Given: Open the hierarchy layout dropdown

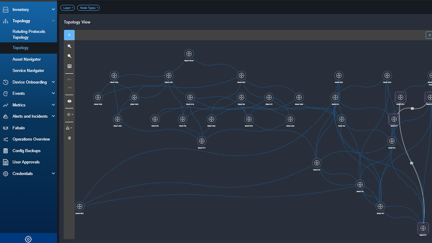Looking at the screenshot, I should (69, 128).
